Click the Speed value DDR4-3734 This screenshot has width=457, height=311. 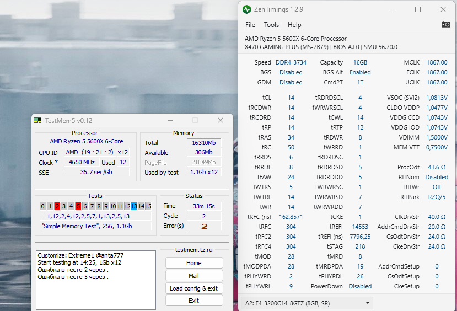pos(291,62)
